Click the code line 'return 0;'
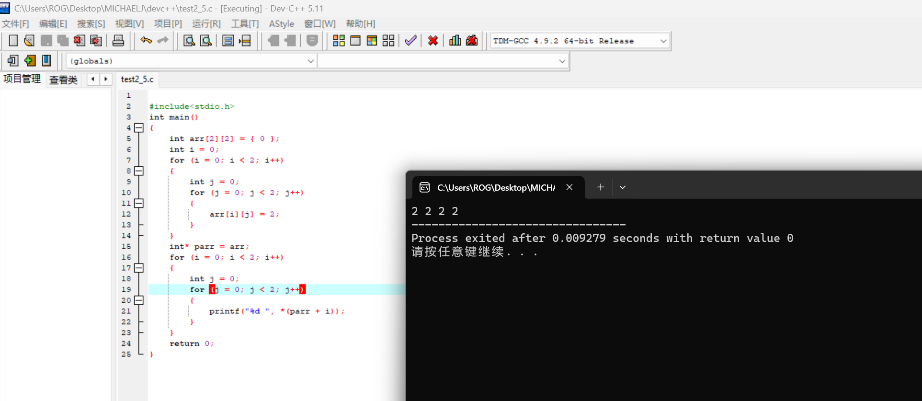922x401 pixels. pyautogui.click(x=192, y=344)
